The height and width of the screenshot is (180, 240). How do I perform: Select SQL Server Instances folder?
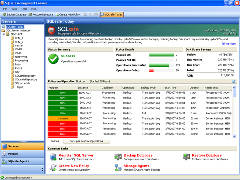click(18, 31)
